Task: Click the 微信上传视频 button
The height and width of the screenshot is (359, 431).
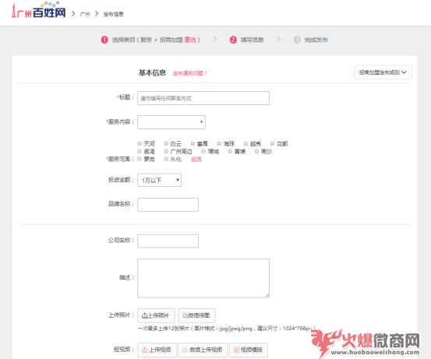Action: 203,350
